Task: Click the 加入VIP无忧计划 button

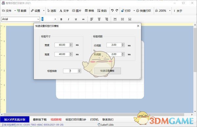Action: tap(15, 119)
